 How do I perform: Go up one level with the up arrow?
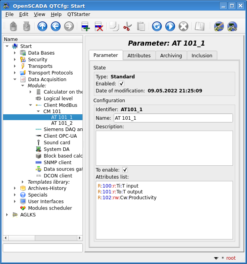point(42,27)
